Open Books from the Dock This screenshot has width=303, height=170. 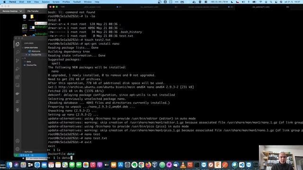click(x=114, y=165)
